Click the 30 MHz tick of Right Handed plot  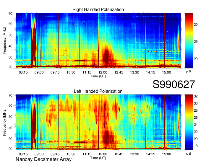(11, 57)
